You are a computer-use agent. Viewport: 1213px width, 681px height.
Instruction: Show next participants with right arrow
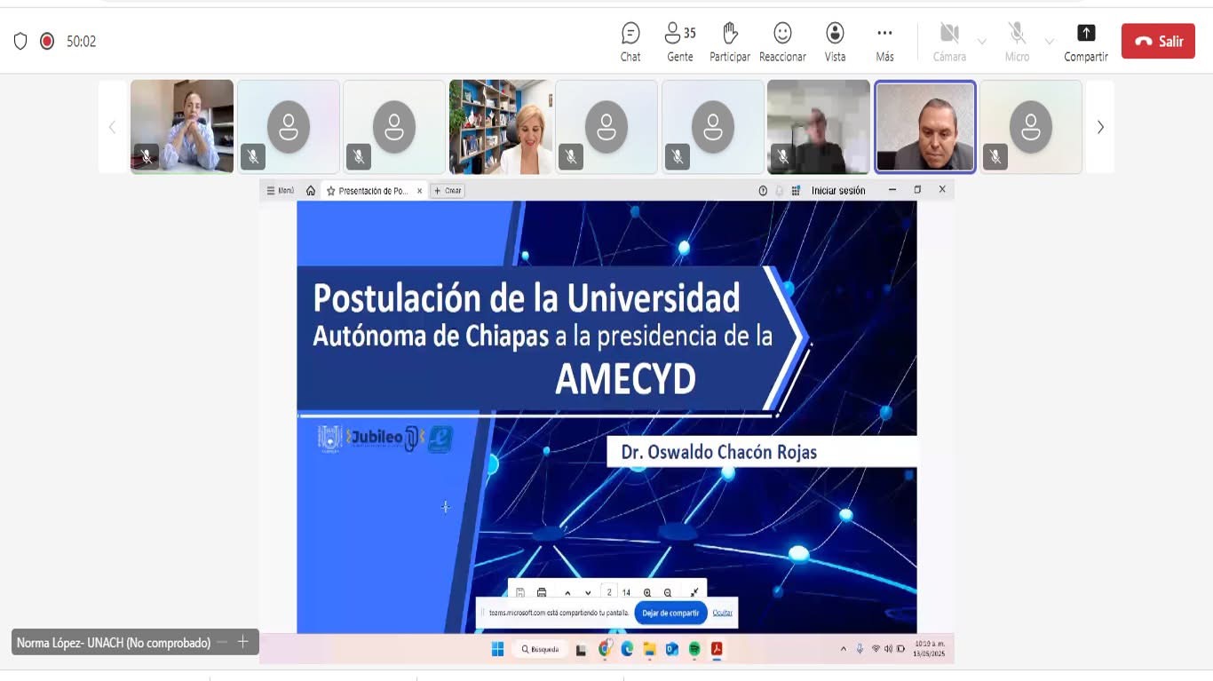pos(1100,127)
